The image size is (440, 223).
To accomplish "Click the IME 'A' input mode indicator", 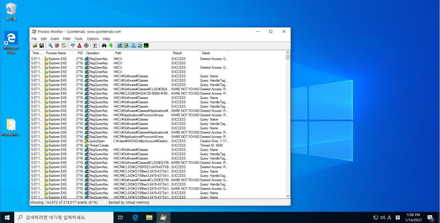I will (x=389, y=218).
